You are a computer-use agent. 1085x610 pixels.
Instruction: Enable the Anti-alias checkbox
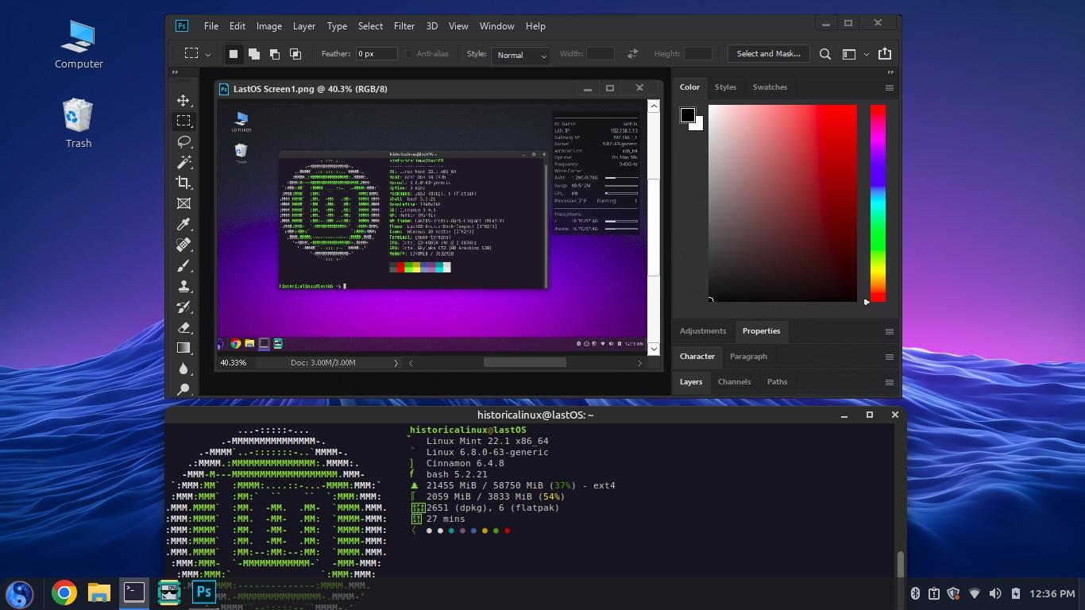click(x=409, y=54)
